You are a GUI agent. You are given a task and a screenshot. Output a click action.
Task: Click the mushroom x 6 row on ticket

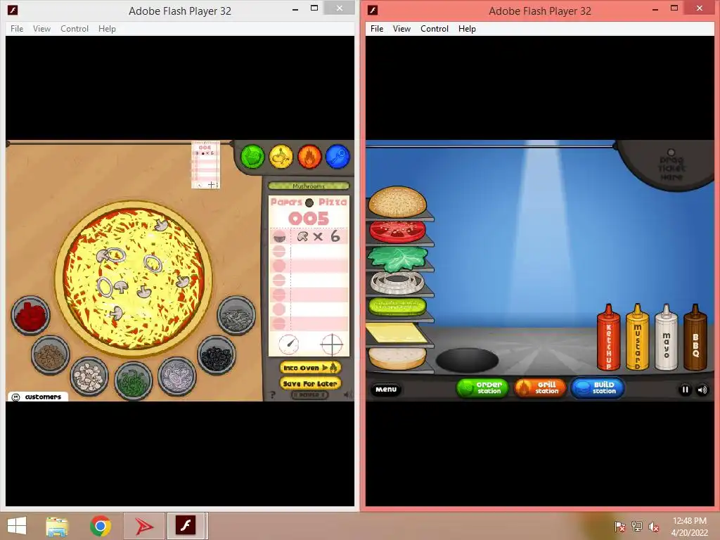point(309,236)
